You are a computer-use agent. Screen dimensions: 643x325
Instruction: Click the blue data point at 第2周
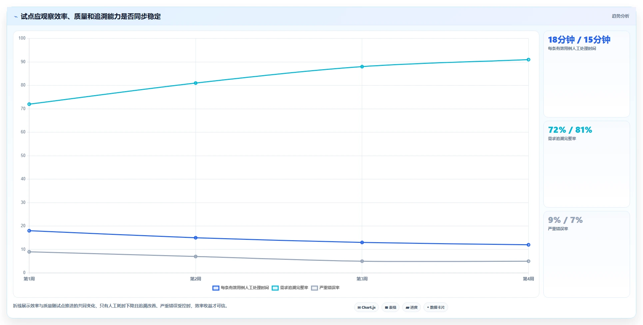pos(196,238)
